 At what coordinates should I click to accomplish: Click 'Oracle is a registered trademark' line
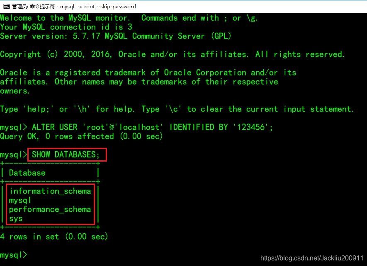[148, 73]
